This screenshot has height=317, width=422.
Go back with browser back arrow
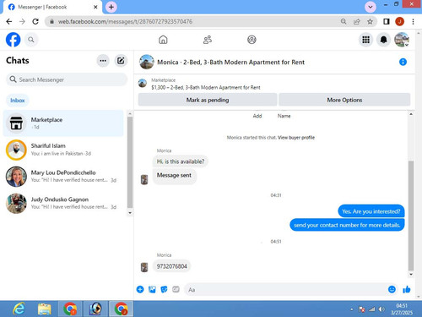pos(9,21)
